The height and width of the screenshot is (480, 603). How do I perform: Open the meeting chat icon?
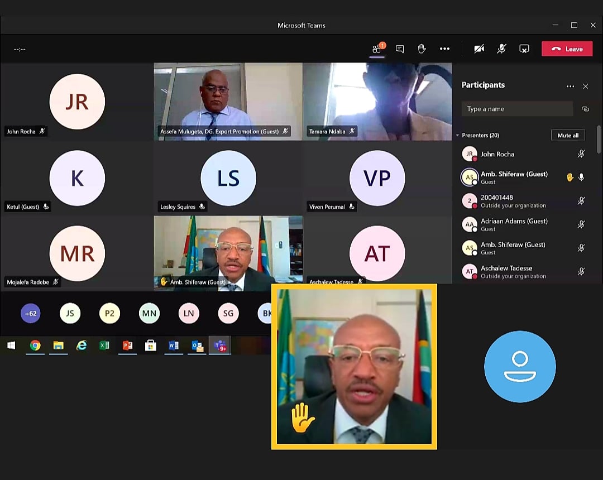400,49
